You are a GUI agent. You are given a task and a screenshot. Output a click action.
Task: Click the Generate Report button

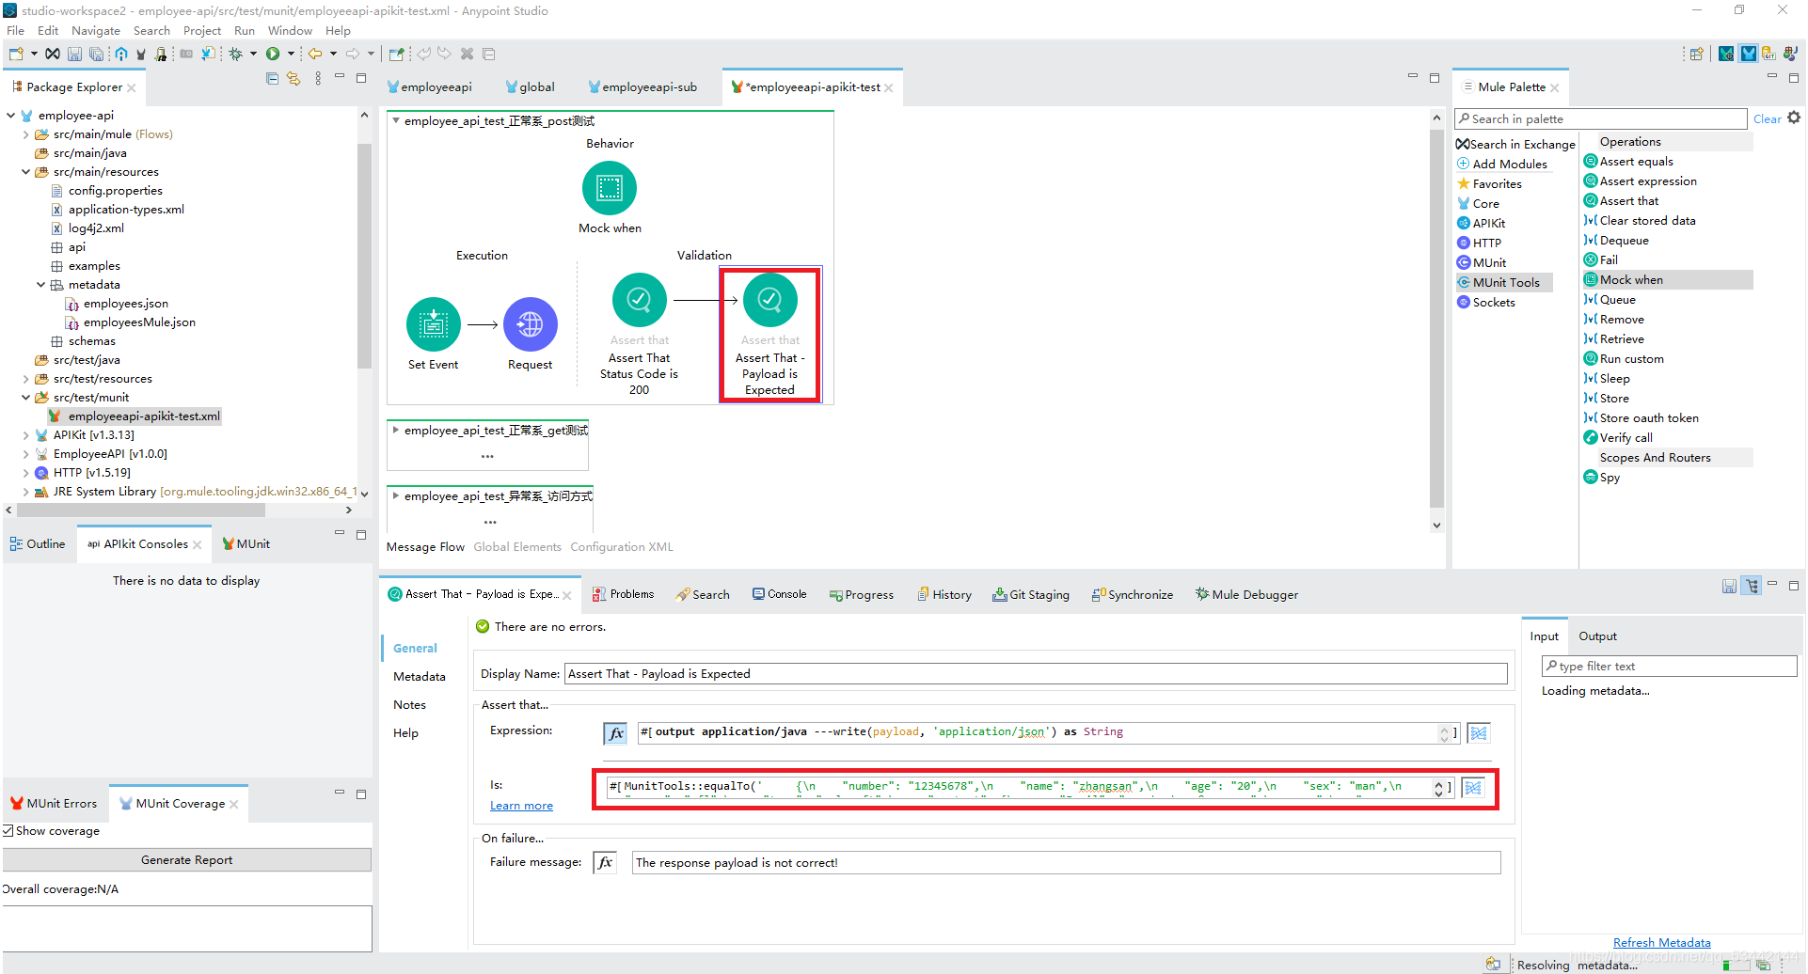coord(187,860)
